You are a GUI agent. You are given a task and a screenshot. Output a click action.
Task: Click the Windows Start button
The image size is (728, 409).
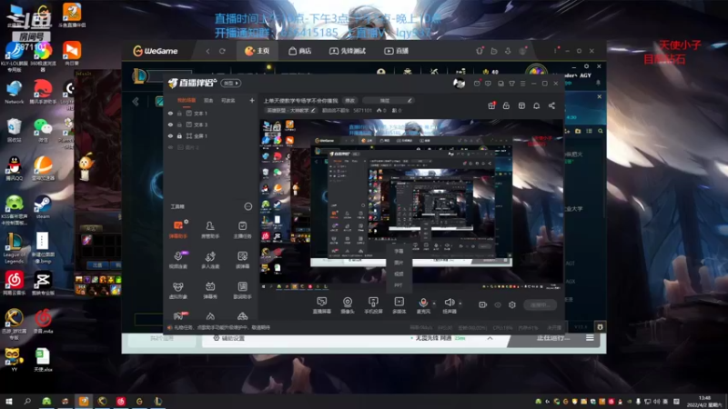[x=8, y=401]
